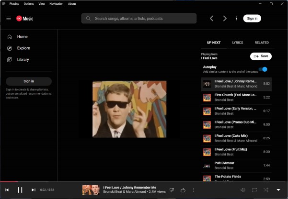Skip to next track
The height and width of the screenshot is (199, 288).
(34, 190)
